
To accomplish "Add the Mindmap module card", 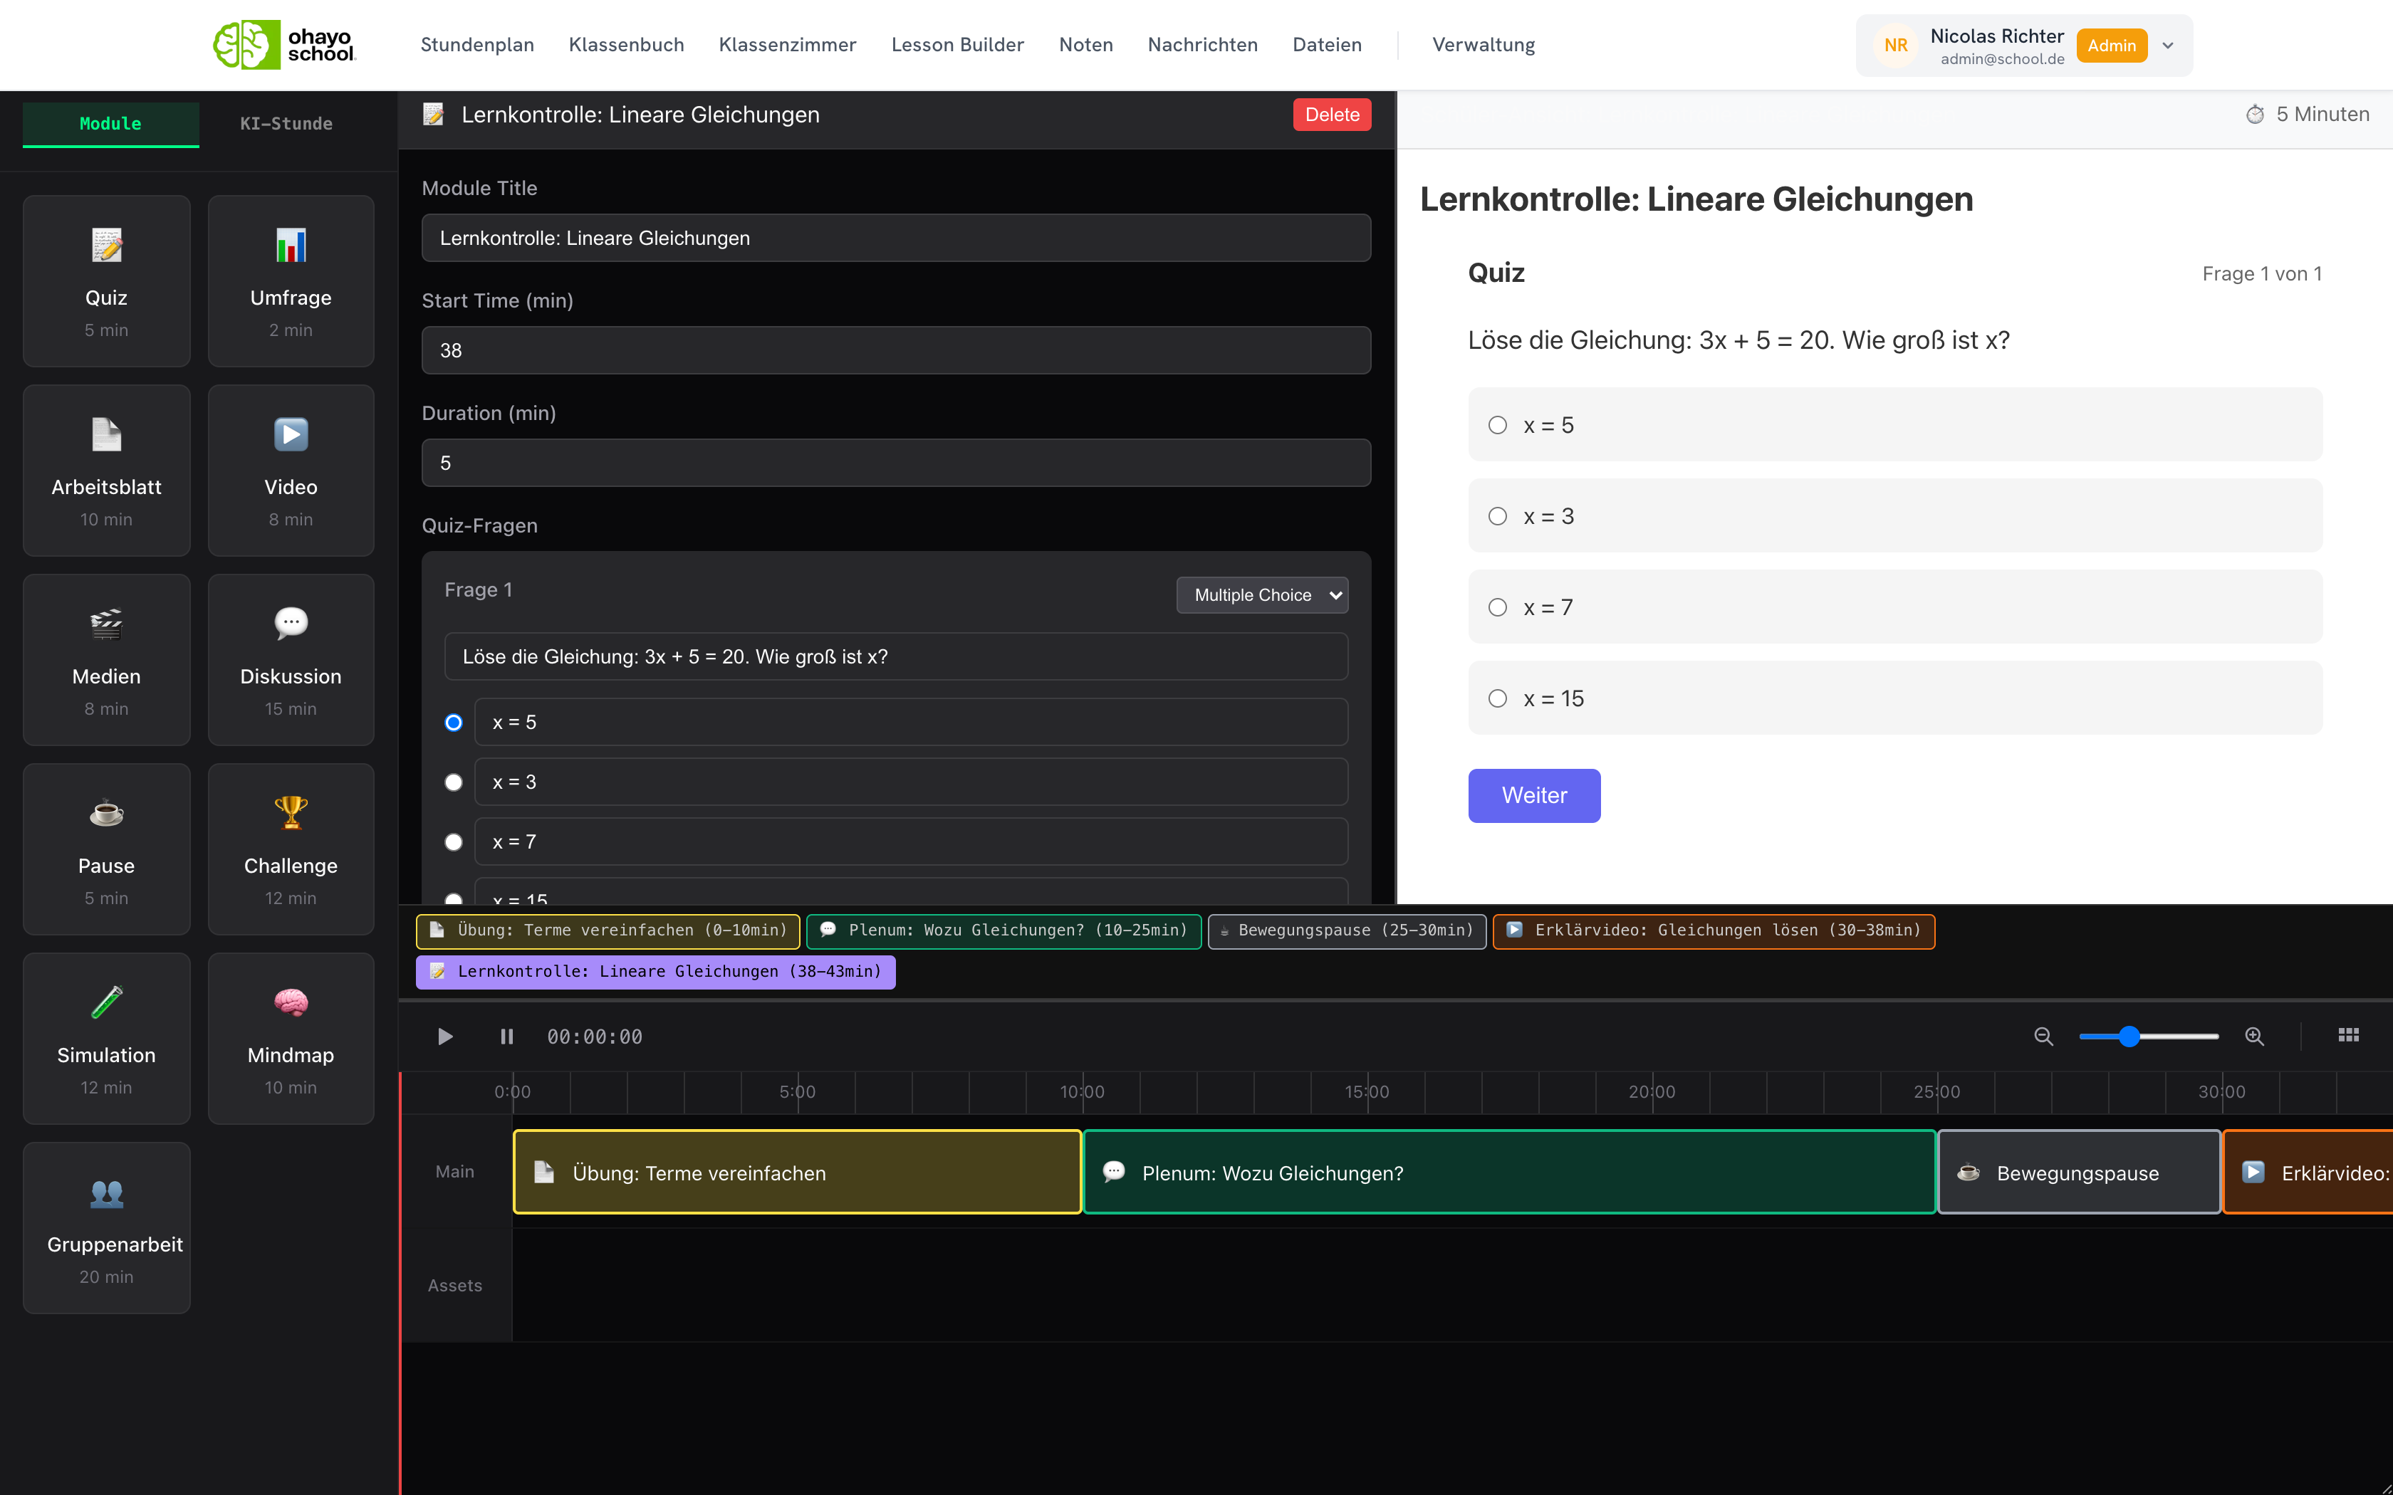I will point(291,1038).
